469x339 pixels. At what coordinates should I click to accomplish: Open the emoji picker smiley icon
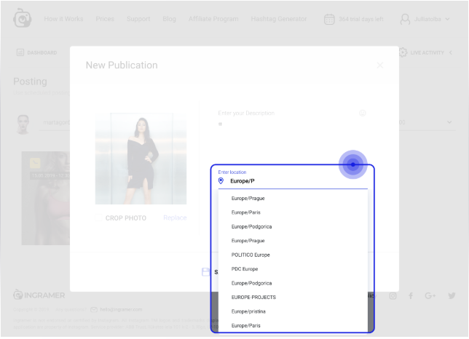[x=362, y=113]
